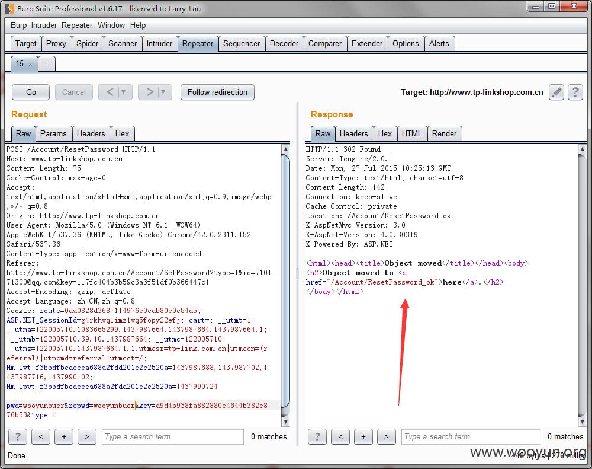Switch to the Scanner tab
This screenshot has width=592, height=469.
[123, 44]
